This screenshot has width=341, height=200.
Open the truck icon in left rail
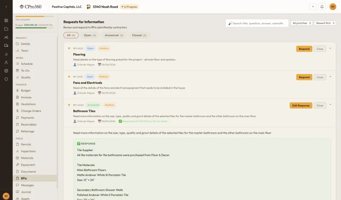pos(6,46)
